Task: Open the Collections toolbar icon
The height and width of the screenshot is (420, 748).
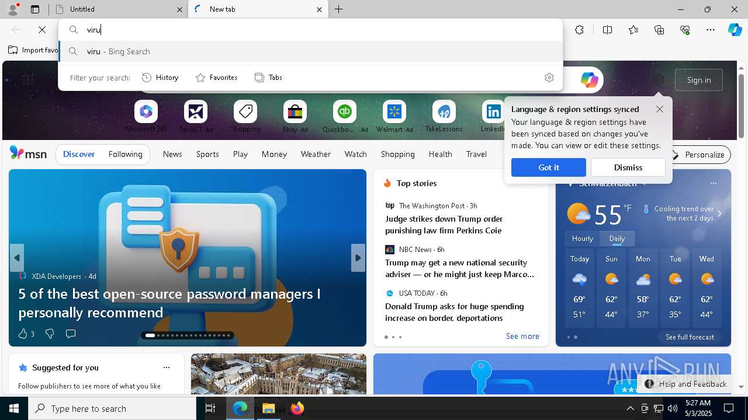Action: [x=659, y=30]
